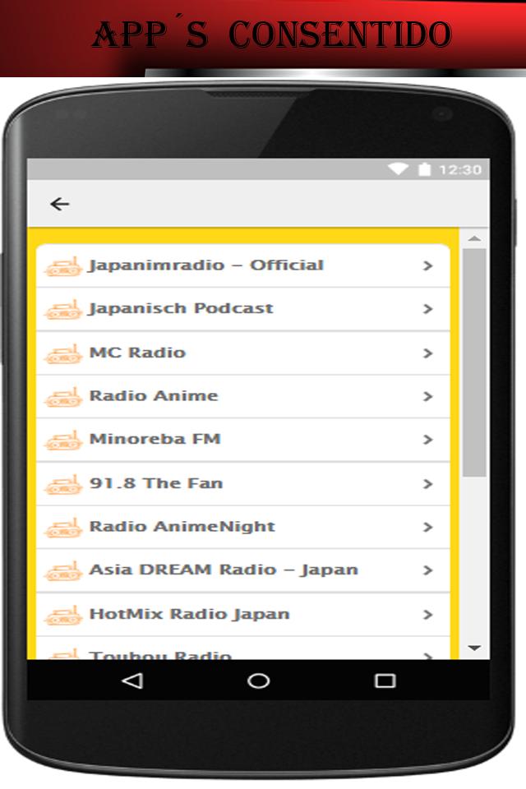Click radio icon beside MC Radio

[x=63, y=353]
